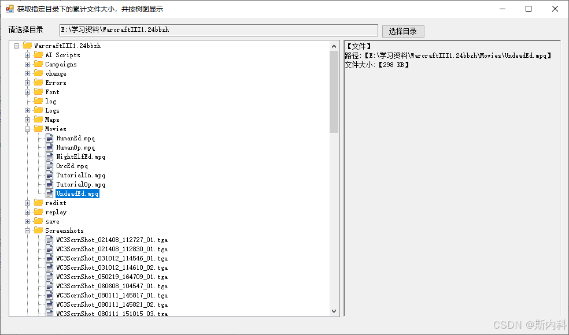
Task: Click the Errors folder icon
Action: tap(39, 82)
